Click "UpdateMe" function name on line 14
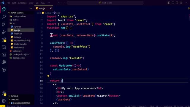The width and height of the screenshot is (190, 107). [x=65, y=66]
